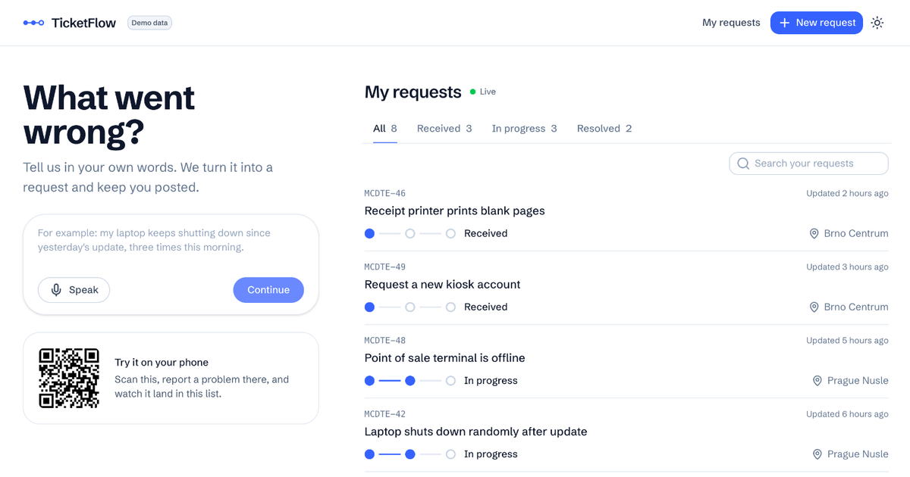Open request 'Receipt printer prints blank pages'

coord(455,210)
